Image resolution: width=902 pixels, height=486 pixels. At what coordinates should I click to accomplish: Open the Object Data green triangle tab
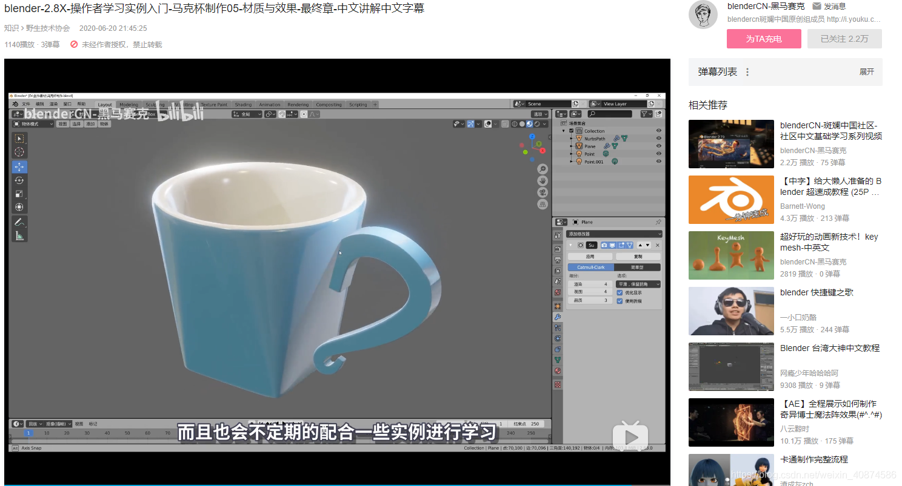click(558, 360)
